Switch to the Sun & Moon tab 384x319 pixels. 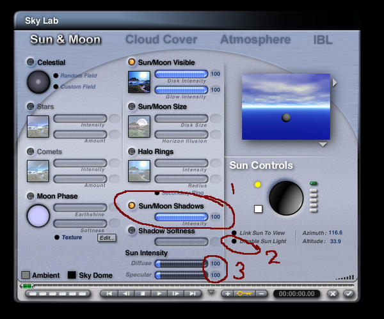tap(65, 40)
